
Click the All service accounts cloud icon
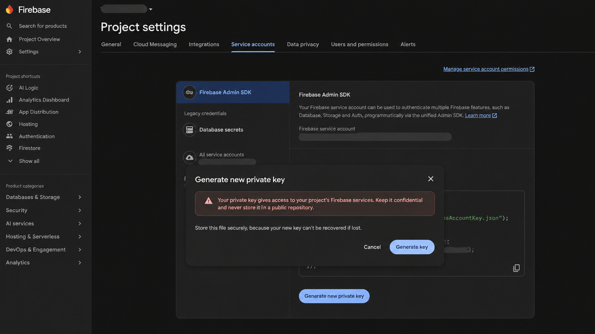click(189, 157)
